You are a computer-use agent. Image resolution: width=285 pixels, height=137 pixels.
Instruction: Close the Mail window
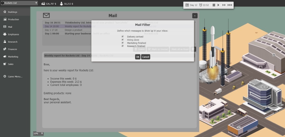tap(195, 16)
